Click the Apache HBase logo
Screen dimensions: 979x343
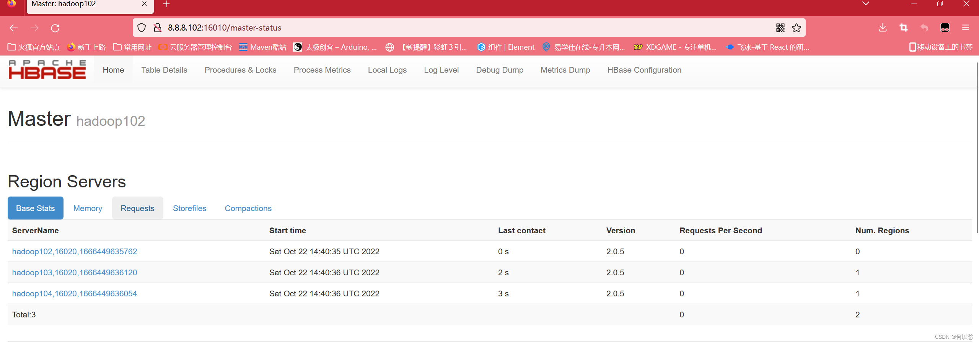47,70
